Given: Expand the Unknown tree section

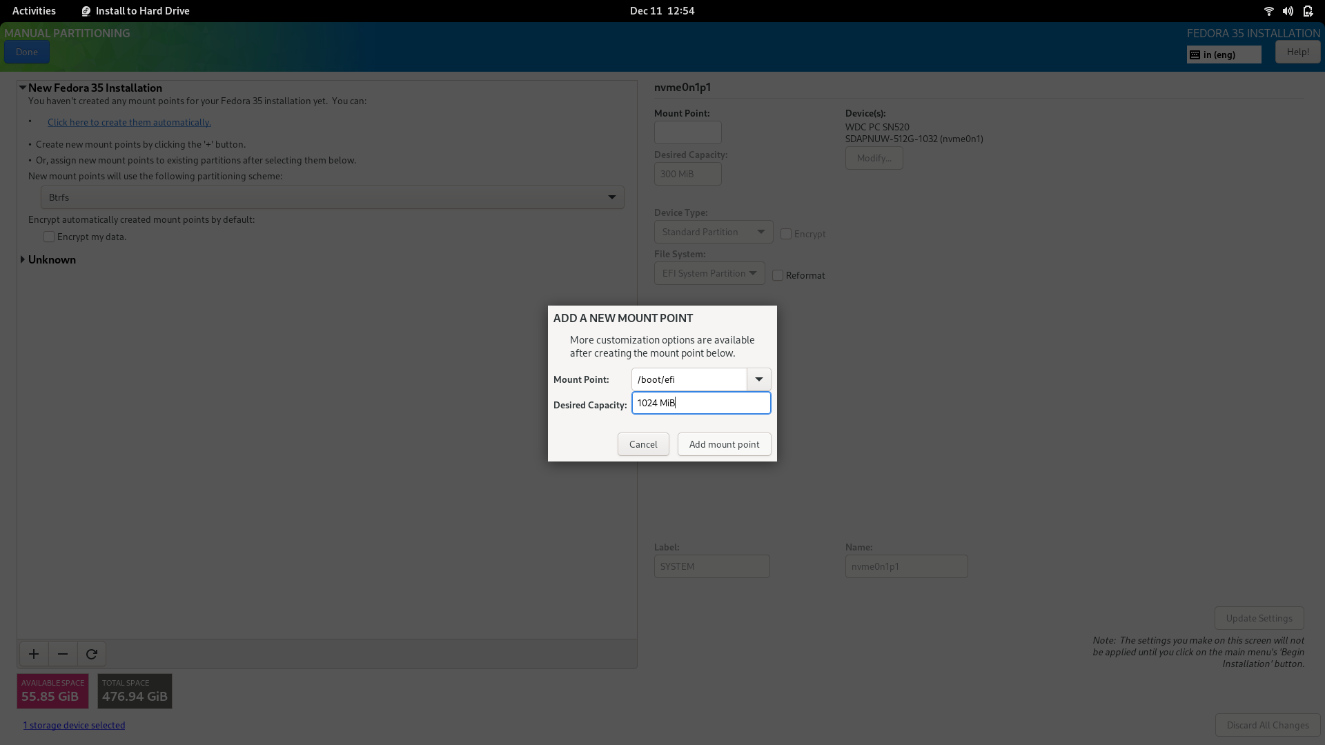Looking at the screenshot, I should click(23, 259).
